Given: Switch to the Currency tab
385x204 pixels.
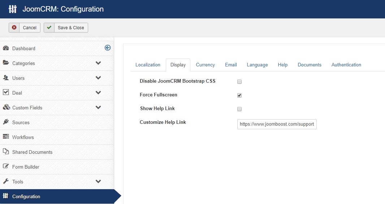Looking at the screenshot, I should pos(205,65).
